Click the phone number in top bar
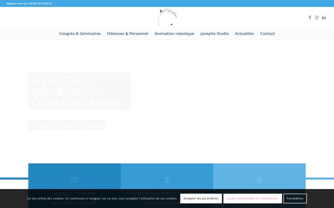 39,4
